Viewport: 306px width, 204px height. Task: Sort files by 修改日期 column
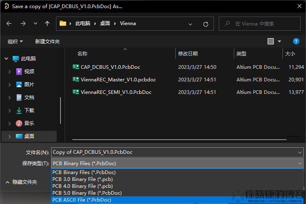click(x=187, y=53)
